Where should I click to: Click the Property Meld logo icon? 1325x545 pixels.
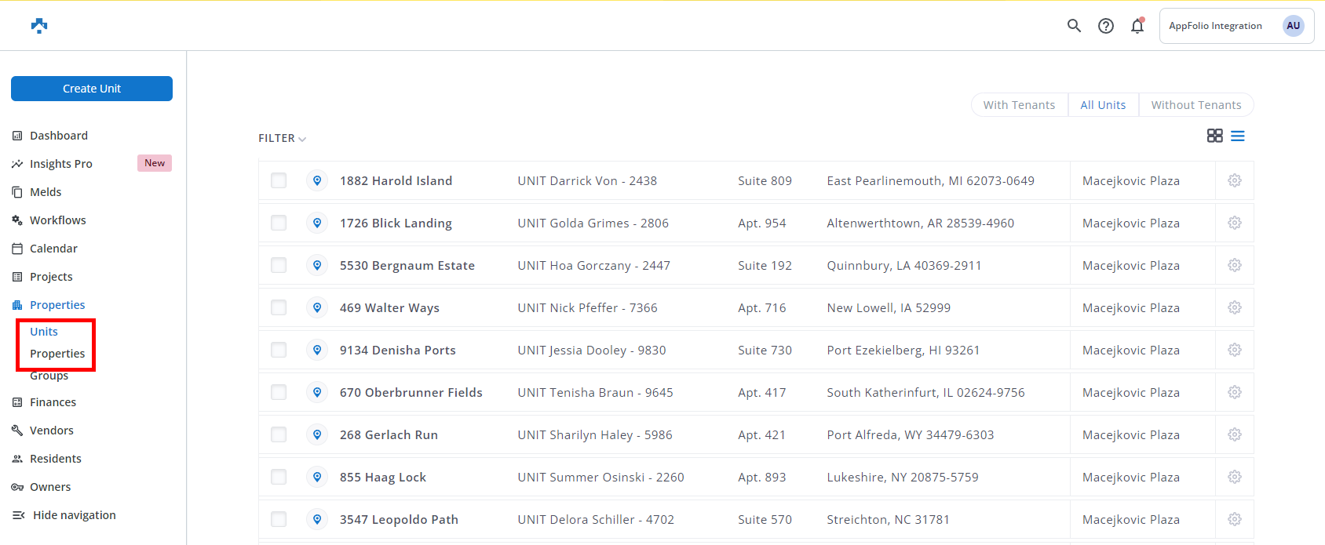click(x=39, y=26)
